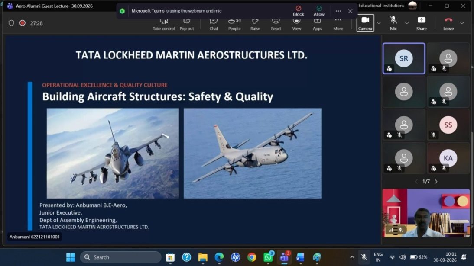The width and height of the screenshot is (474, 266).
Task: Open File Explorer from the taskbar
Action: coord(203,257)
